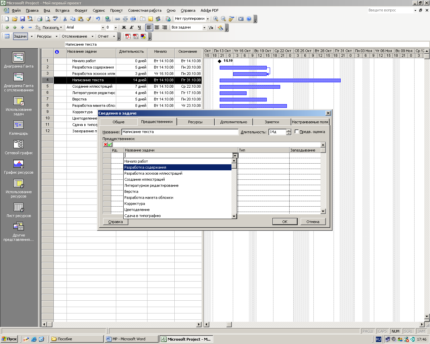Image resolution: width=430 pixels, height=344 pixels.
Task: Open the font size 8 dropdown
Action: [116, 28]
